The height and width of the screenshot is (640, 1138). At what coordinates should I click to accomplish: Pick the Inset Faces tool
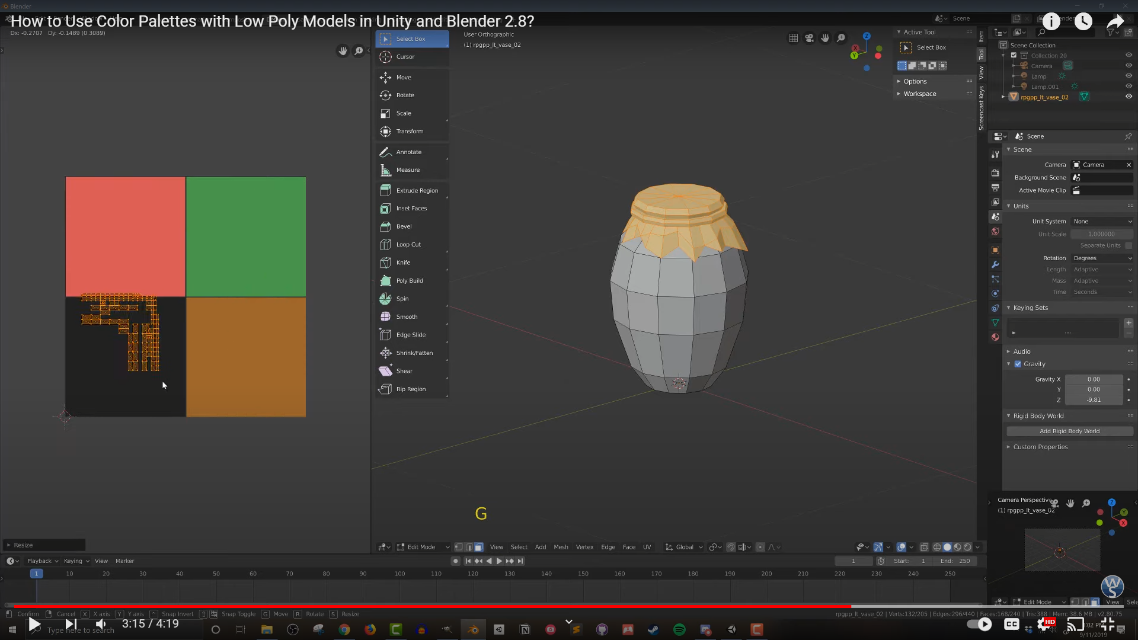[411, 209]
